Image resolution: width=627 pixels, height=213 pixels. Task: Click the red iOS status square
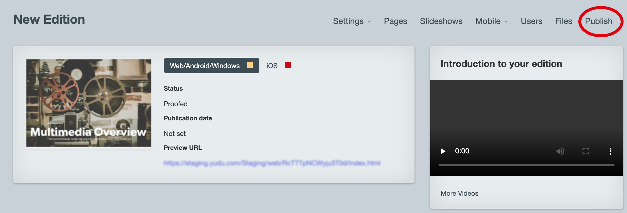pos(288,65)
